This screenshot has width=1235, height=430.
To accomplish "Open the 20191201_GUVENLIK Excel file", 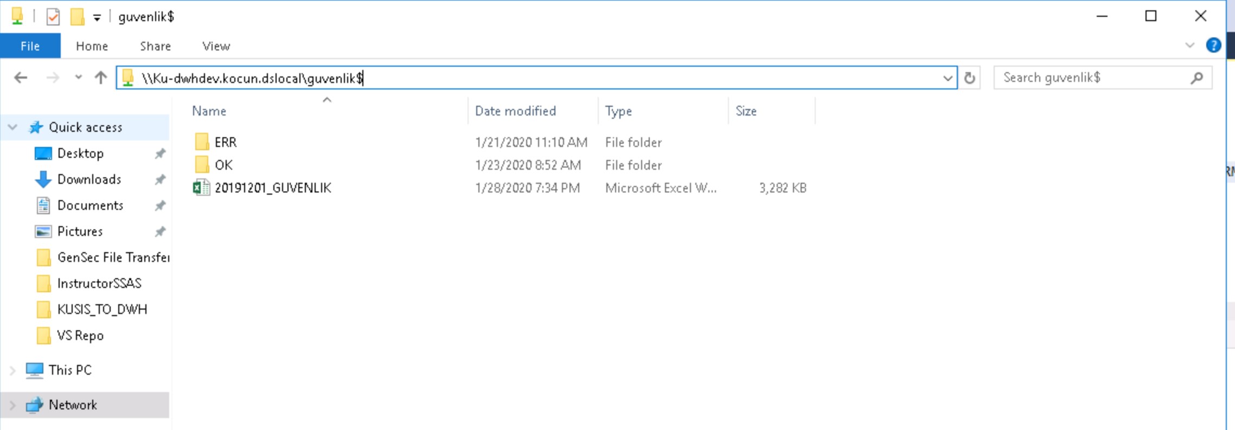I will point(272,188).
